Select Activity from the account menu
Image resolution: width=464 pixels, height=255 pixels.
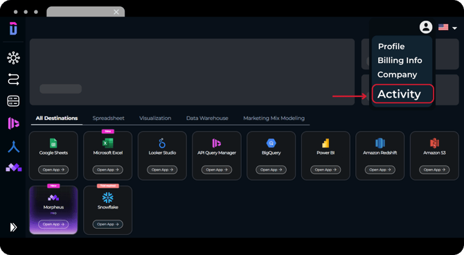pyautogui.click(x=403, y=94)
